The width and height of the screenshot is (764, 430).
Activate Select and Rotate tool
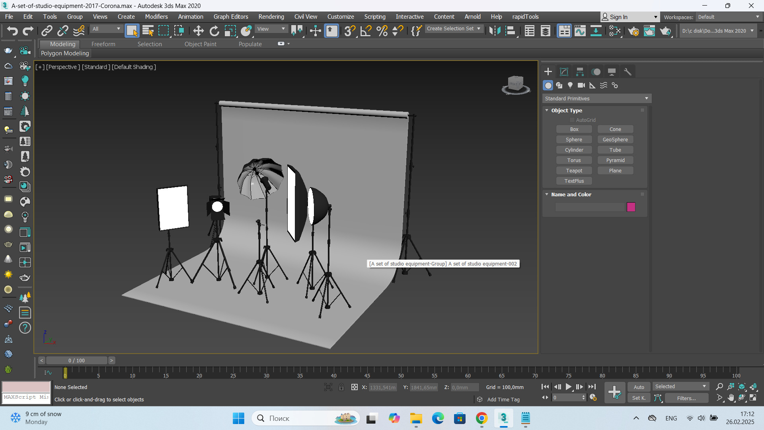coord(214,31)
